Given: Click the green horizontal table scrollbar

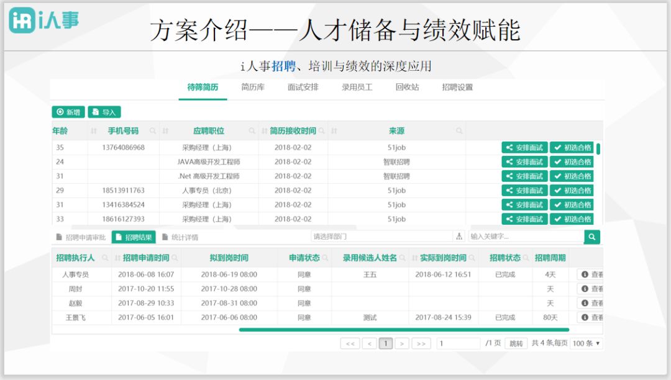Looking at the screenshot, I should [404, 330].
